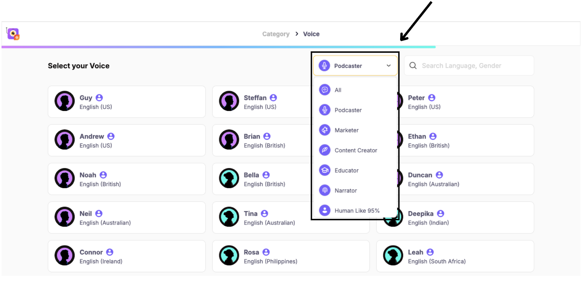Viewport: 582px width, 297px height.
Task: Click the Peter voice name text
Action: coord(416,98)
